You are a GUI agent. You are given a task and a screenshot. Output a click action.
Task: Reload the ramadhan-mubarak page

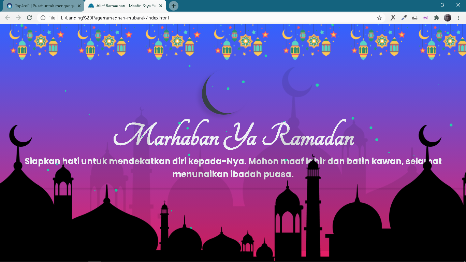click(29, 18)
